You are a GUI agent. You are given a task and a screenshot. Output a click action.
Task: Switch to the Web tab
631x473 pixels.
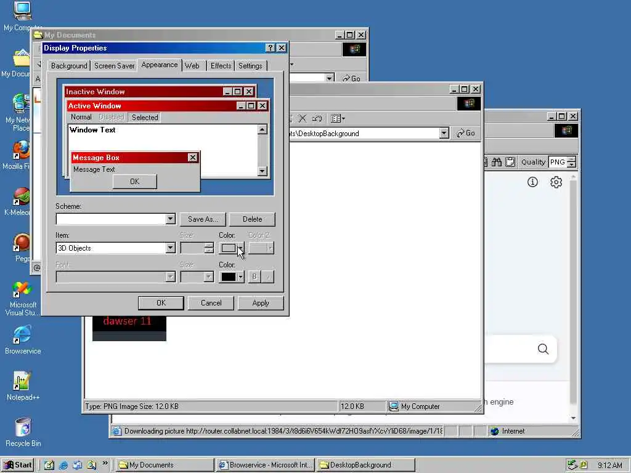(x=192, y=65)
